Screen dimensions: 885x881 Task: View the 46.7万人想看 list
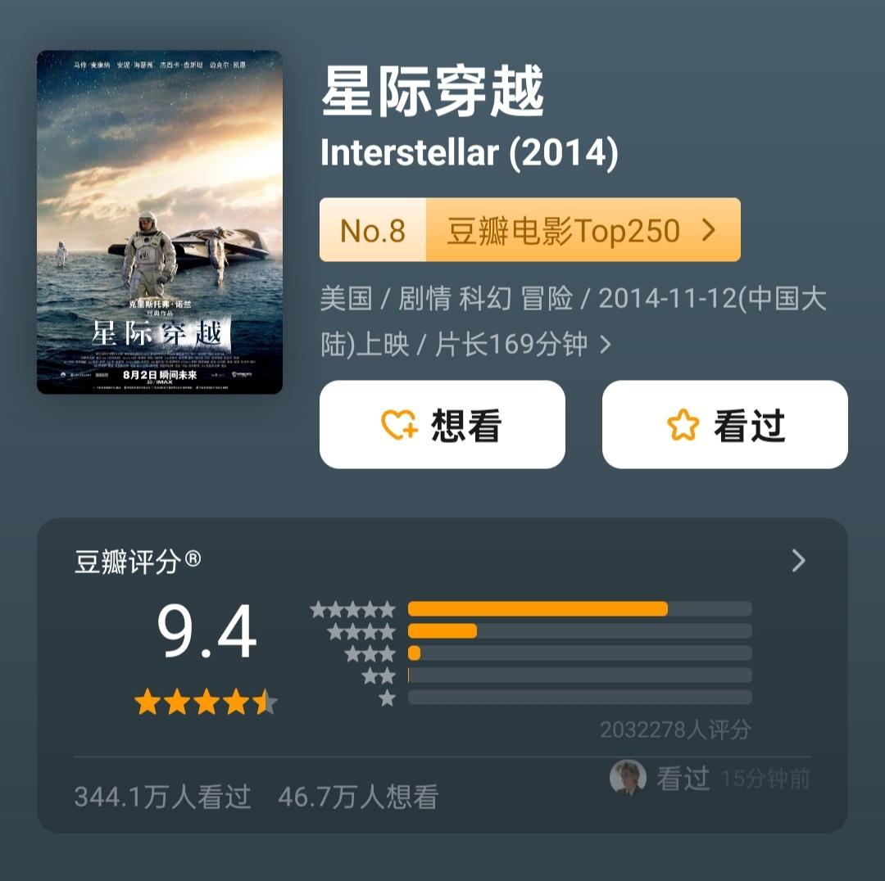click(x=358, y=797)
